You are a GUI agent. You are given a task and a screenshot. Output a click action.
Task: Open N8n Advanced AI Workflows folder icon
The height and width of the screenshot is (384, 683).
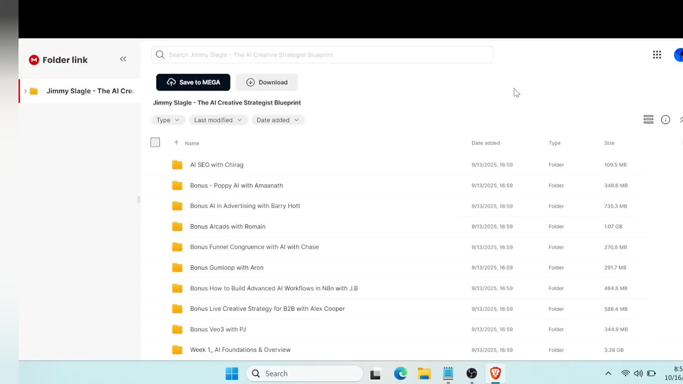(x=177, y=289)
